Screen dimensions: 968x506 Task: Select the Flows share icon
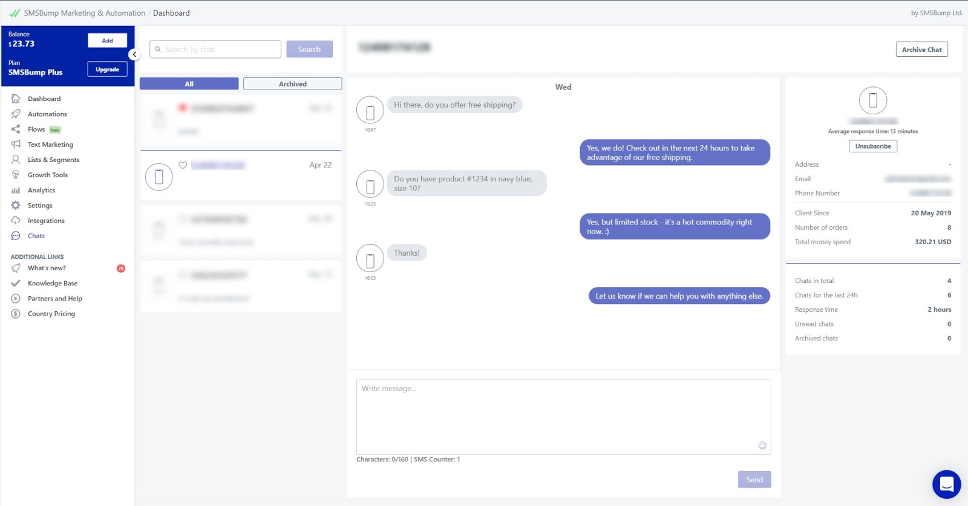[16, 129]
